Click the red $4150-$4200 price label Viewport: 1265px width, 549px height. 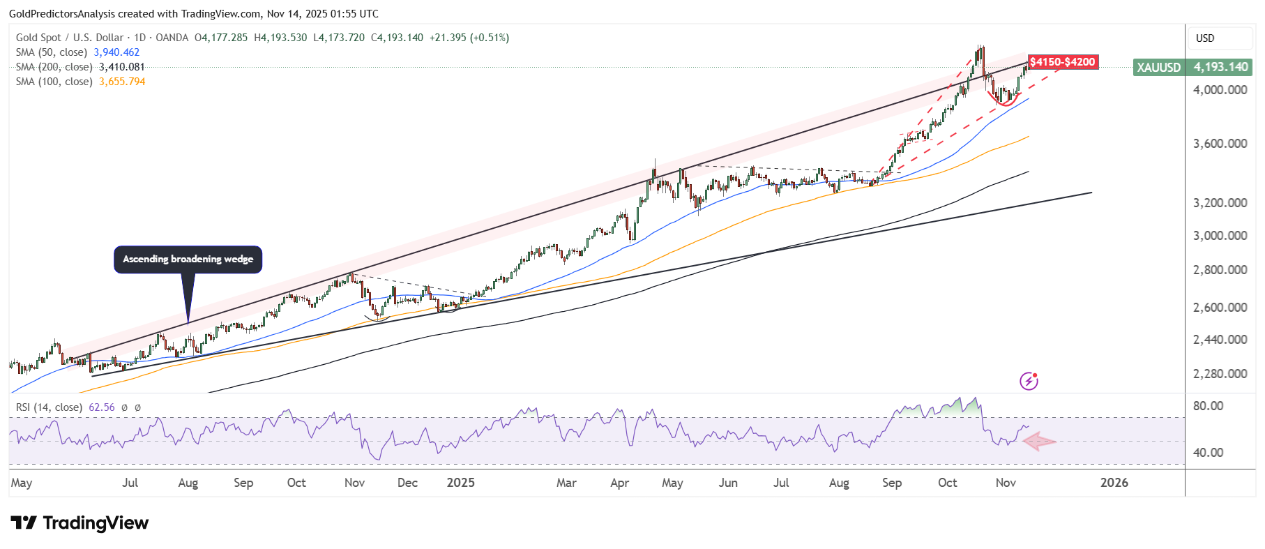coord(1062,62)
